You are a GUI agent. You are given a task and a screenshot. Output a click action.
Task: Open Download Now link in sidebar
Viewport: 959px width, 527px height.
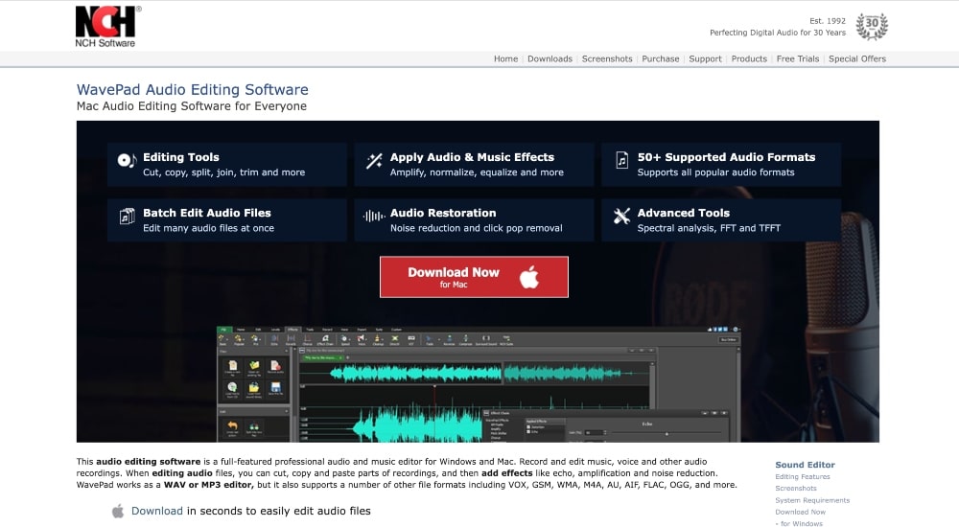pyautogui.click(x=800, y=512)
